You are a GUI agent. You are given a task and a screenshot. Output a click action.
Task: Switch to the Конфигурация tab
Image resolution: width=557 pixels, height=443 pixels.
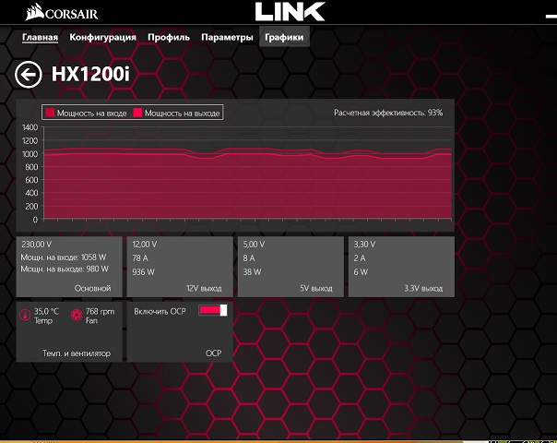tap(103, 38)
